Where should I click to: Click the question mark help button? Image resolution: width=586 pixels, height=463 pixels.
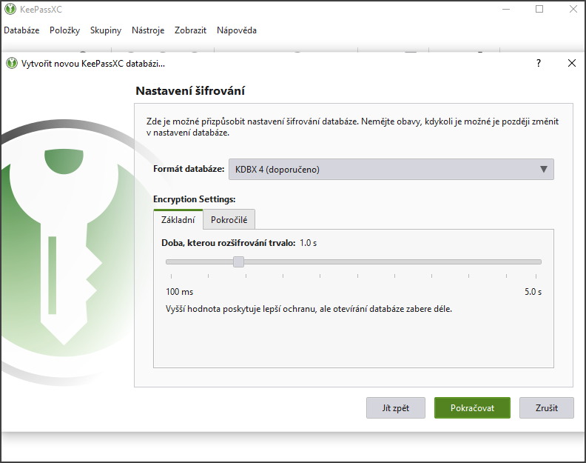click(x=538, y=63)
